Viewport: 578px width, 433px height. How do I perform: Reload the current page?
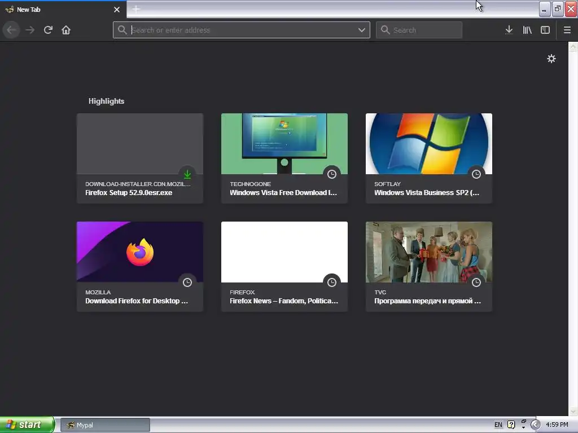[x=48, y=30]
